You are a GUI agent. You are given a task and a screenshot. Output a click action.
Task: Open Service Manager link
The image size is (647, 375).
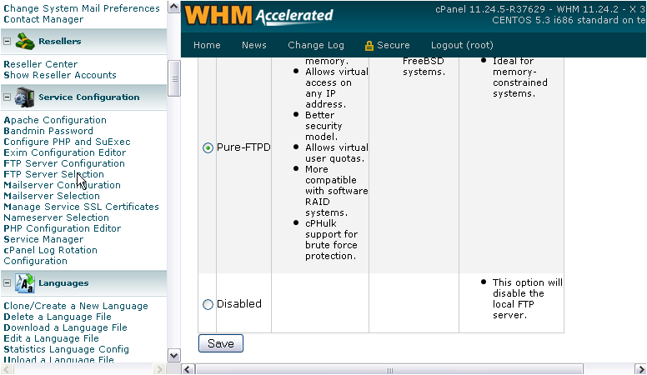(x=43, y=239)
